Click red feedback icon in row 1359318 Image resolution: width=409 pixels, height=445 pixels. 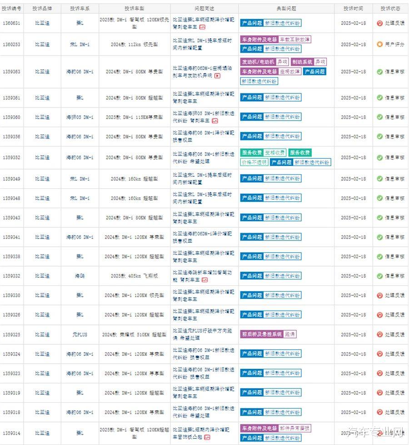tap(379, 412)
